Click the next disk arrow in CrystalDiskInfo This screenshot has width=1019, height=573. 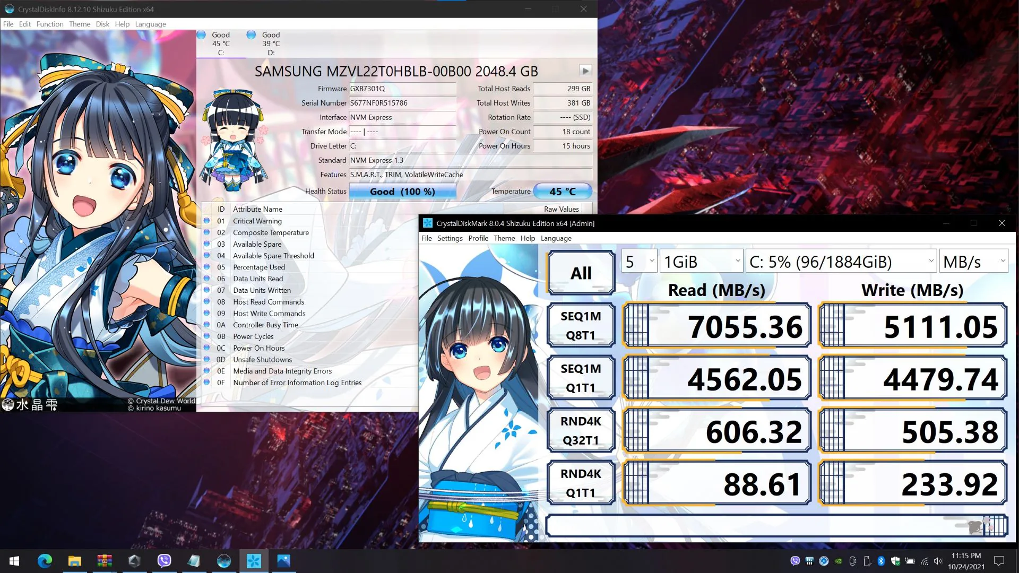click(x=585, y=71)
